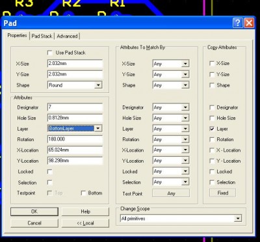The width and height of the screenshot is (260, 242).
Task: Toggle the Locked checkbox under Attributes
Action: point(50,172)
